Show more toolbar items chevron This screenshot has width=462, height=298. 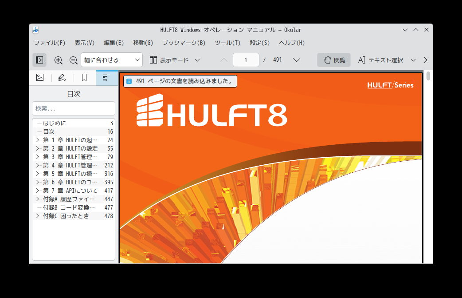tap(425, 60)
